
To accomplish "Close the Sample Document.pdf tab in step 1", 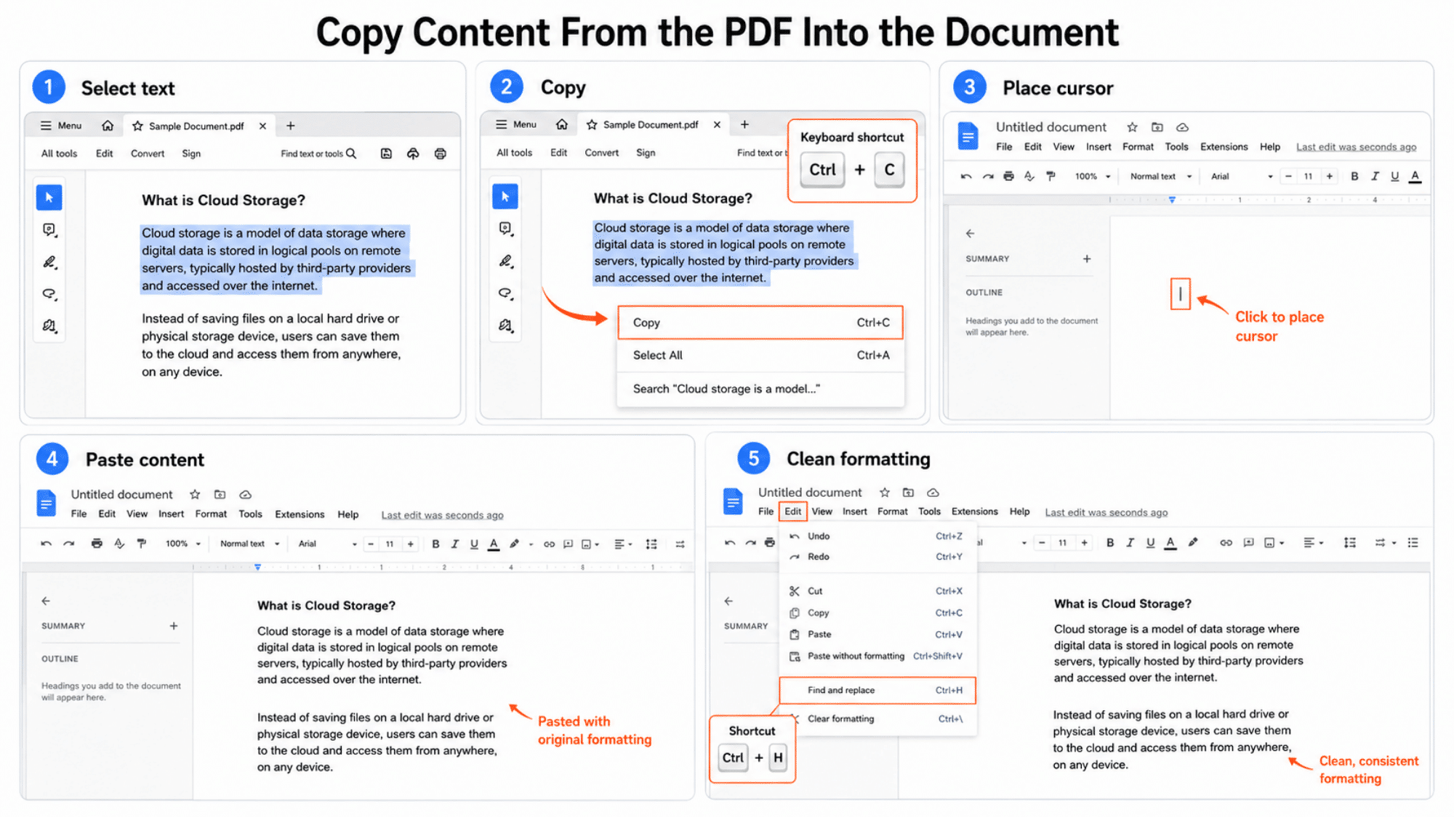I will 262,126.
